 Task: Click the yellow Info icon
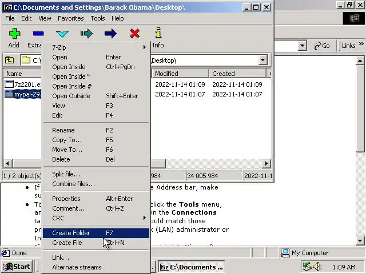click(x=158, y=33)
